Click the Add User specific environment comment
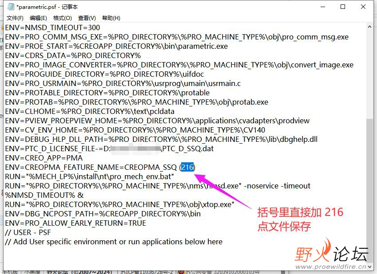377x274 pixels. click(114, 242)
